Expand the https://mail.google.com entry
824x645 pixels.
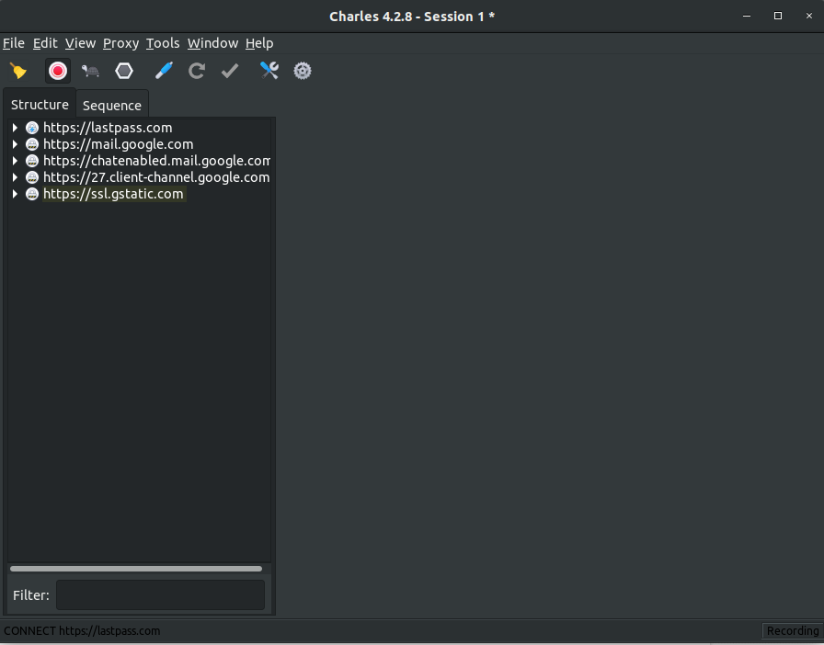(14, 144)
